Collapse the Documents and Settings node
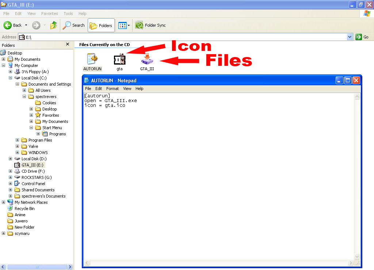 click(x=17, y=84)
